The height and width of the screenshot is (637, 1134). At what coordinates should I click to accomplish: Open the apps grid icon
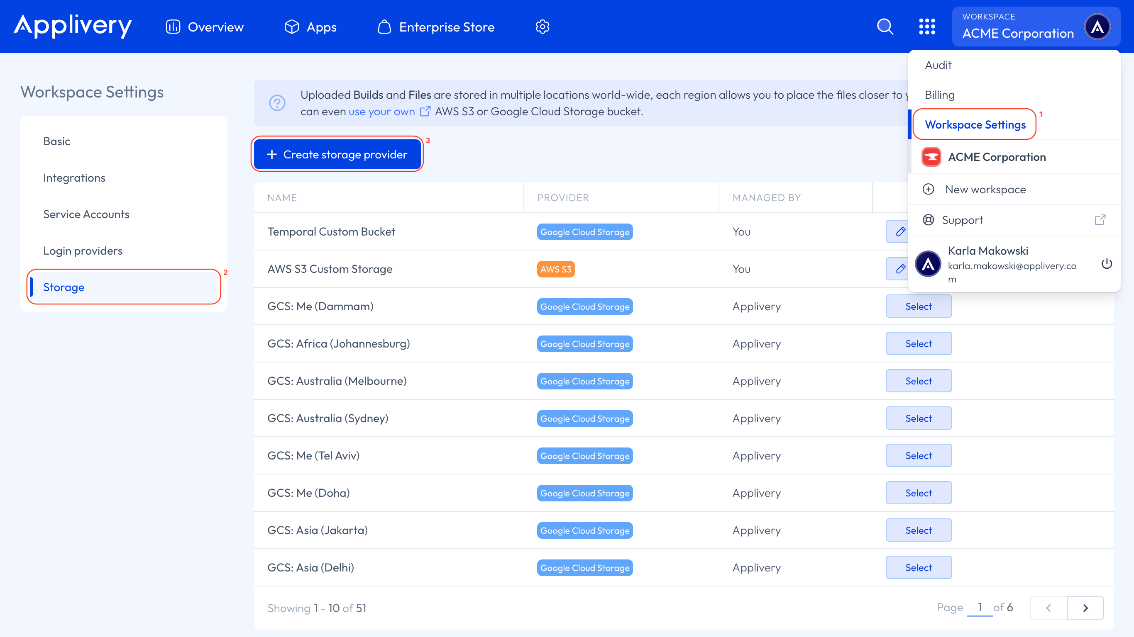[926, 27]
